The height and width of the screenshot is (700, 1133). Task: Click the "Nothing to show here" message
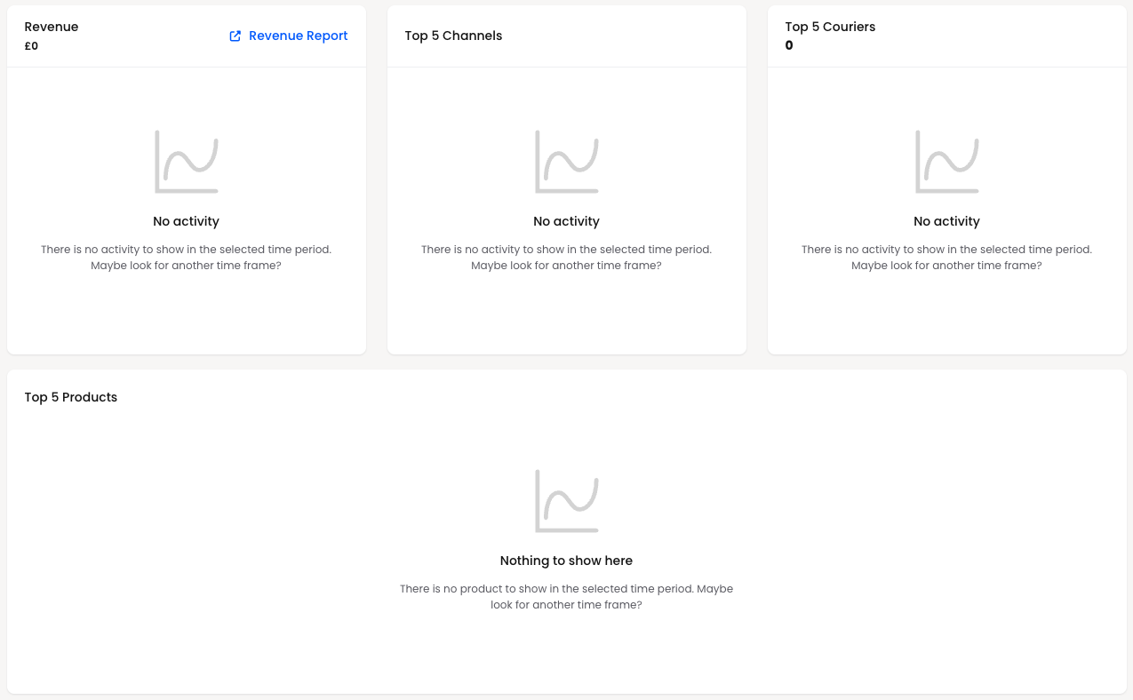coord(566,561)
